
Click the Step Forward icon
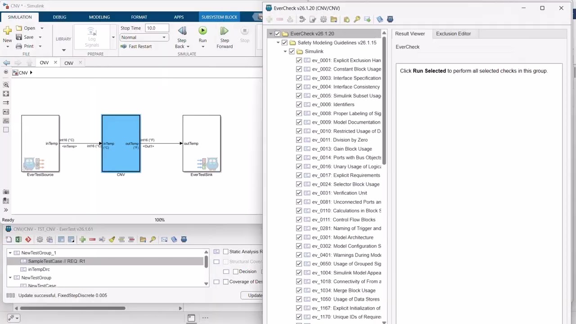(224, 31)
